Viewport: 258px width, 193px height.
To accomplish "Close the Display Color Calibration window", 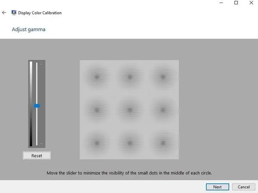I will coord(251,3).
